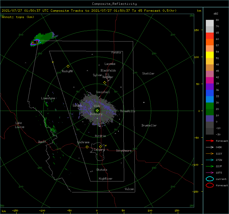Select the Cochrane label
The height and width of the screenshot is (214, 229).
(x=83, y=142)
